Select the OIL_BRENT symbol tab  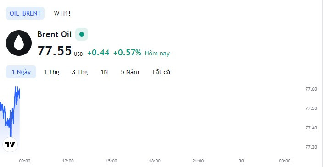click(25, 13)
